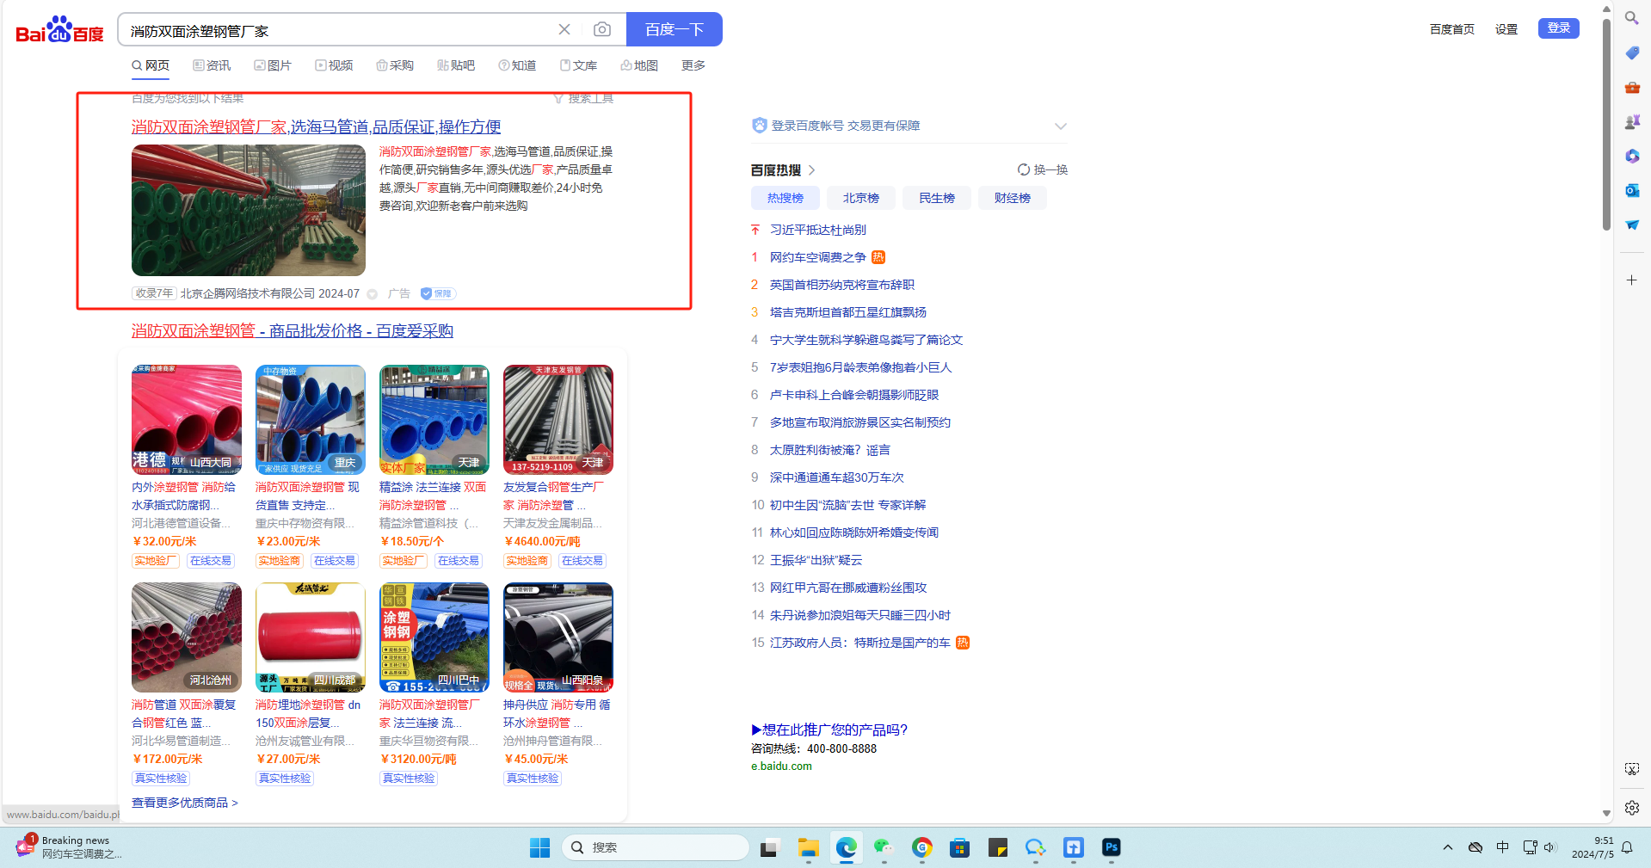Screen dimensions: 1651x868
Task: Open 查看更多优质商品 link
Action: point(185,803)
